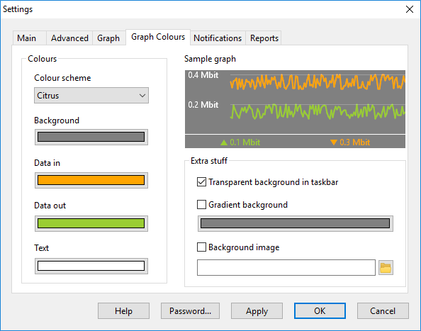The image size is (421, 331).
Task: Change the orange Data in colour
Action: pyautogui.click(x=91, y=180)
